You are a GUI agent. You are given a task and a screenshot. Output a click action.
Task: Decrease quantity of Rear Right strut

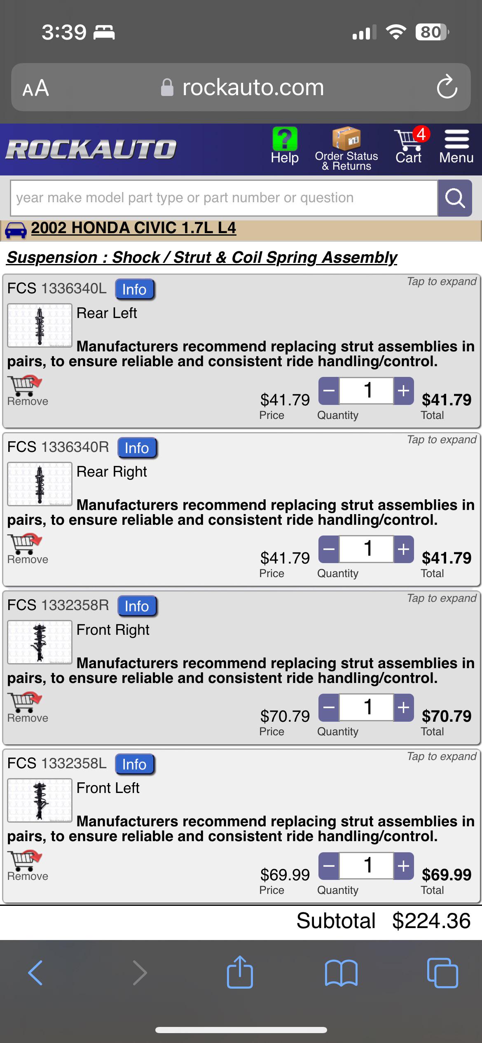coord(329,549)
